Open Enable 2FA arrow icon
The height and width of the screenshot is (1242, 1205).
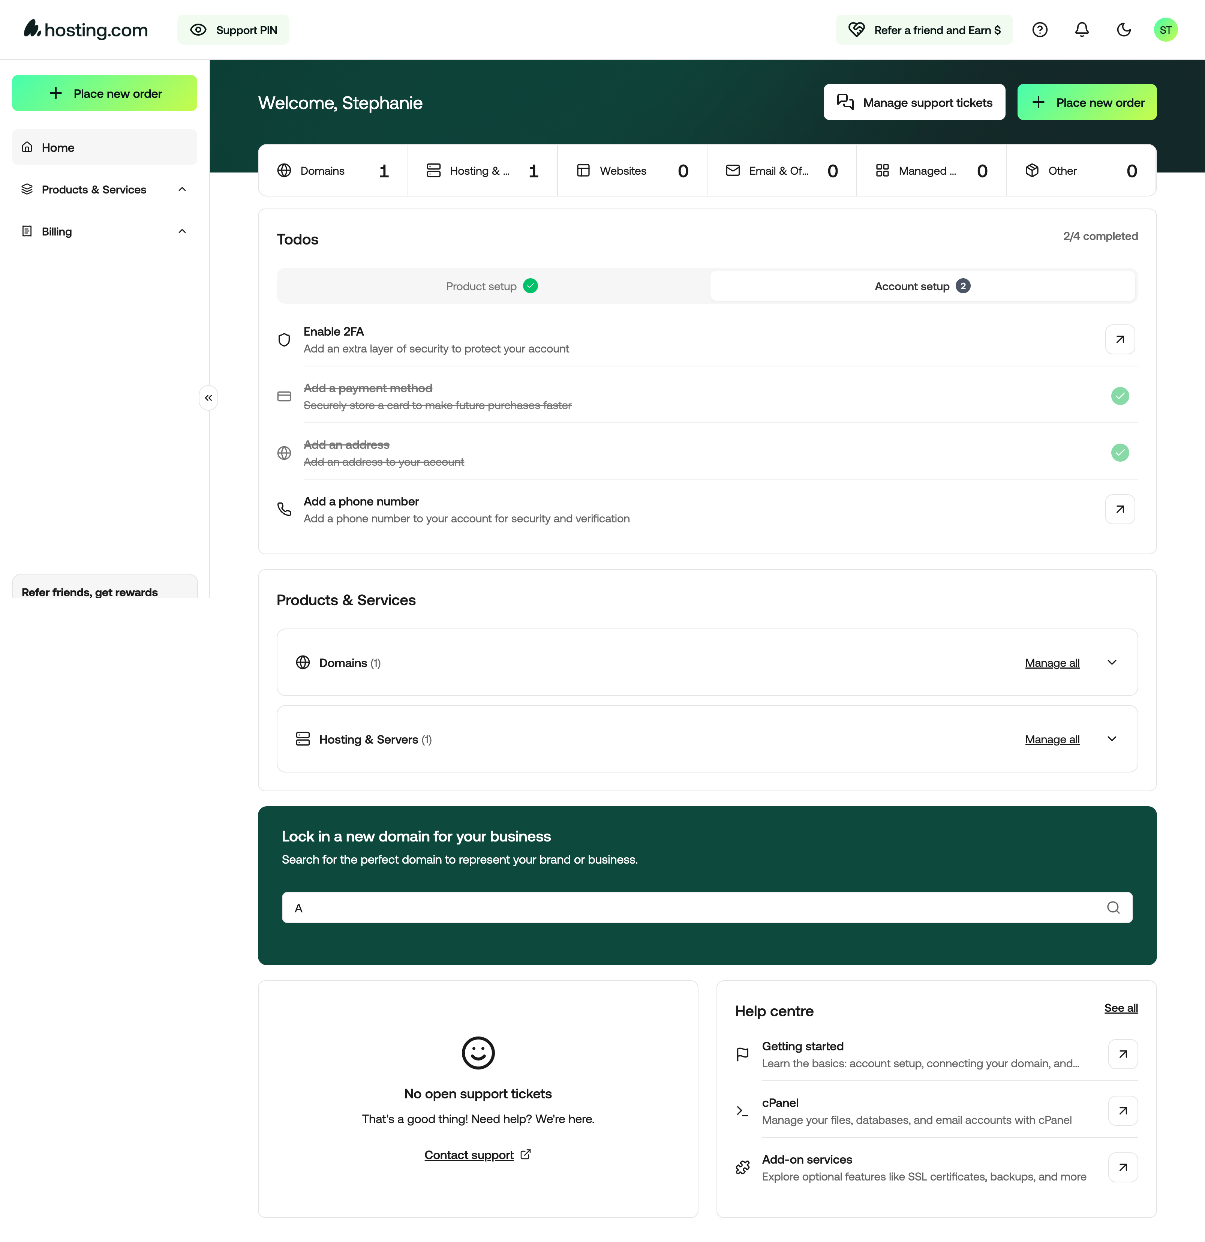[x=1120, y=340]
